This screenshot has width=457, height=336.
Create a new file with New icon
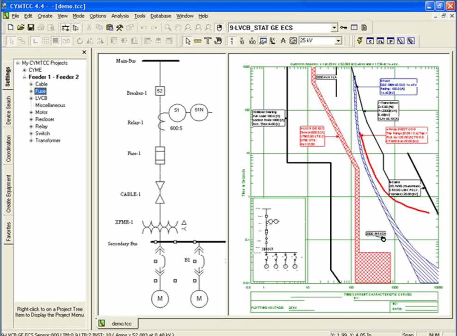tap(11, 27)
